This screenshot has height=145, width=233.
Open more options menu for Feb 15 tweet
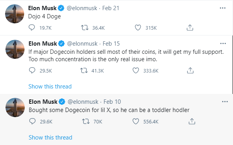223,44
